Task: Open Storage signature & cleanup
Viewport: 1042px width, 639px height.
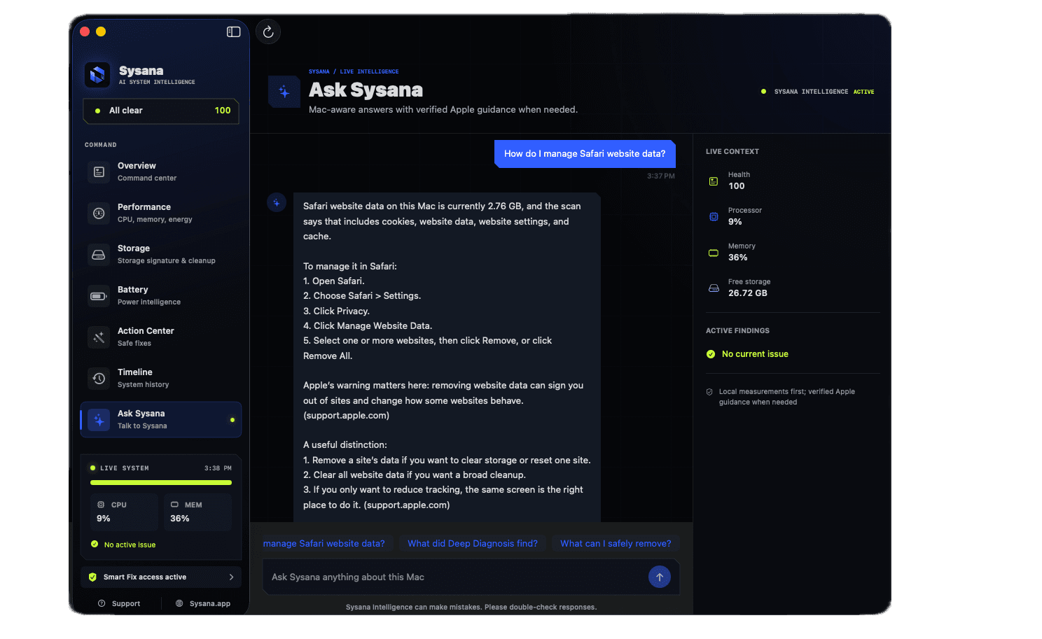Action: coord(161,254)
